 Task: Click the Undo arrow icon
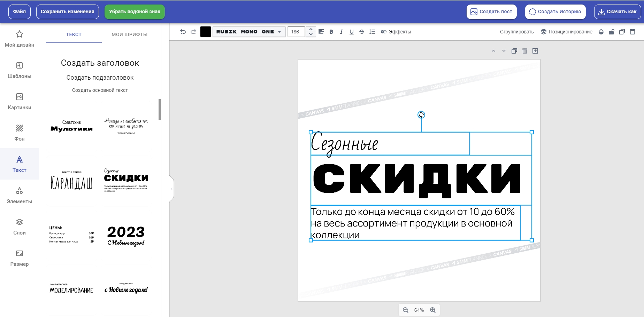coord(183,32)
